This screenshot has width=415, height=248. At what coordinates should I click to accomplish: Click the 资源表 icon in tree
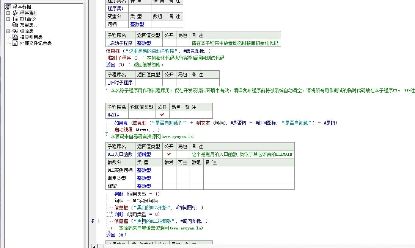pos(15,31)
